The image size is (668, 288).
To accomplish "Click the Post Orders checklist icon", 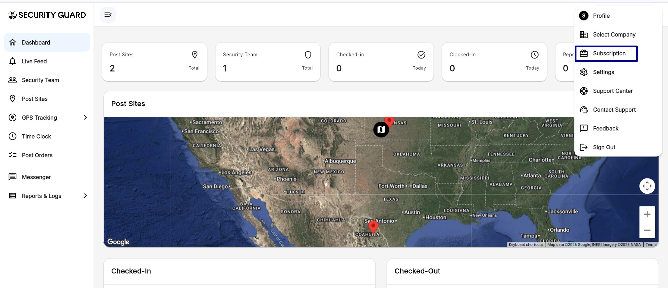I will pyautogui.click(x=13, y=155).
